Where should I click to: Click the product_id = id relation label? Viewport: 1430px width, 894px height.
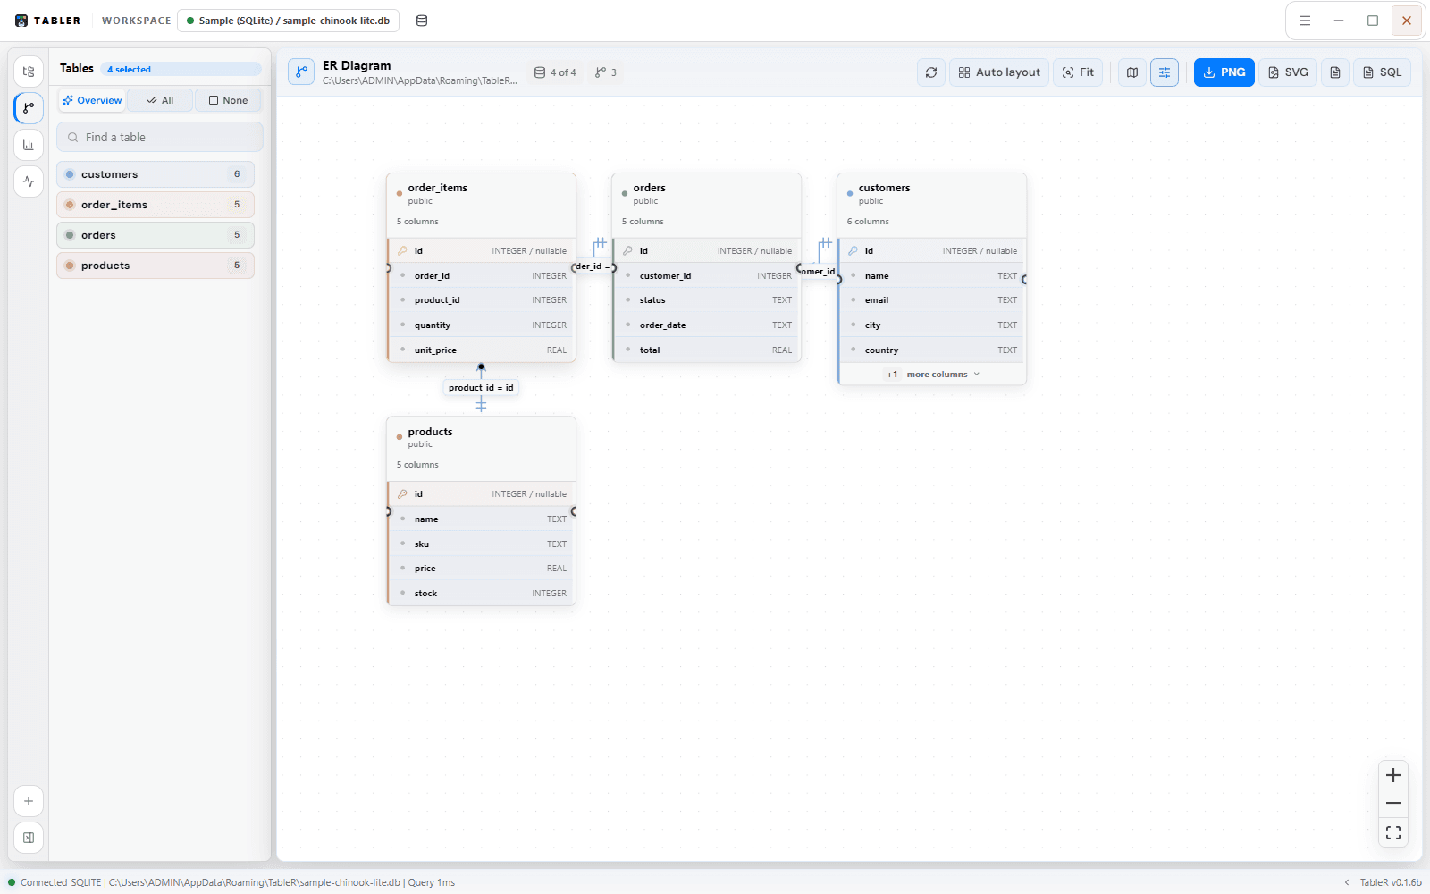click(x=481, y=388)
